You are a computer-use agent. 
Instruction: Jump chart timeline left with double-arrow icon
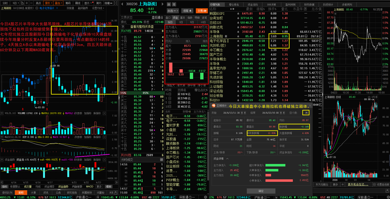click(x=2, y=183)
